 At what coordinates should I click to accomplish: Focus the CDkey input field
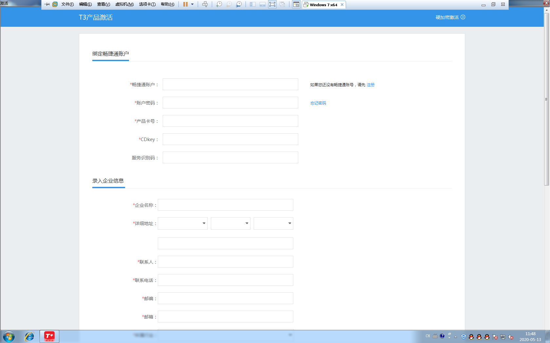point(230,139)
